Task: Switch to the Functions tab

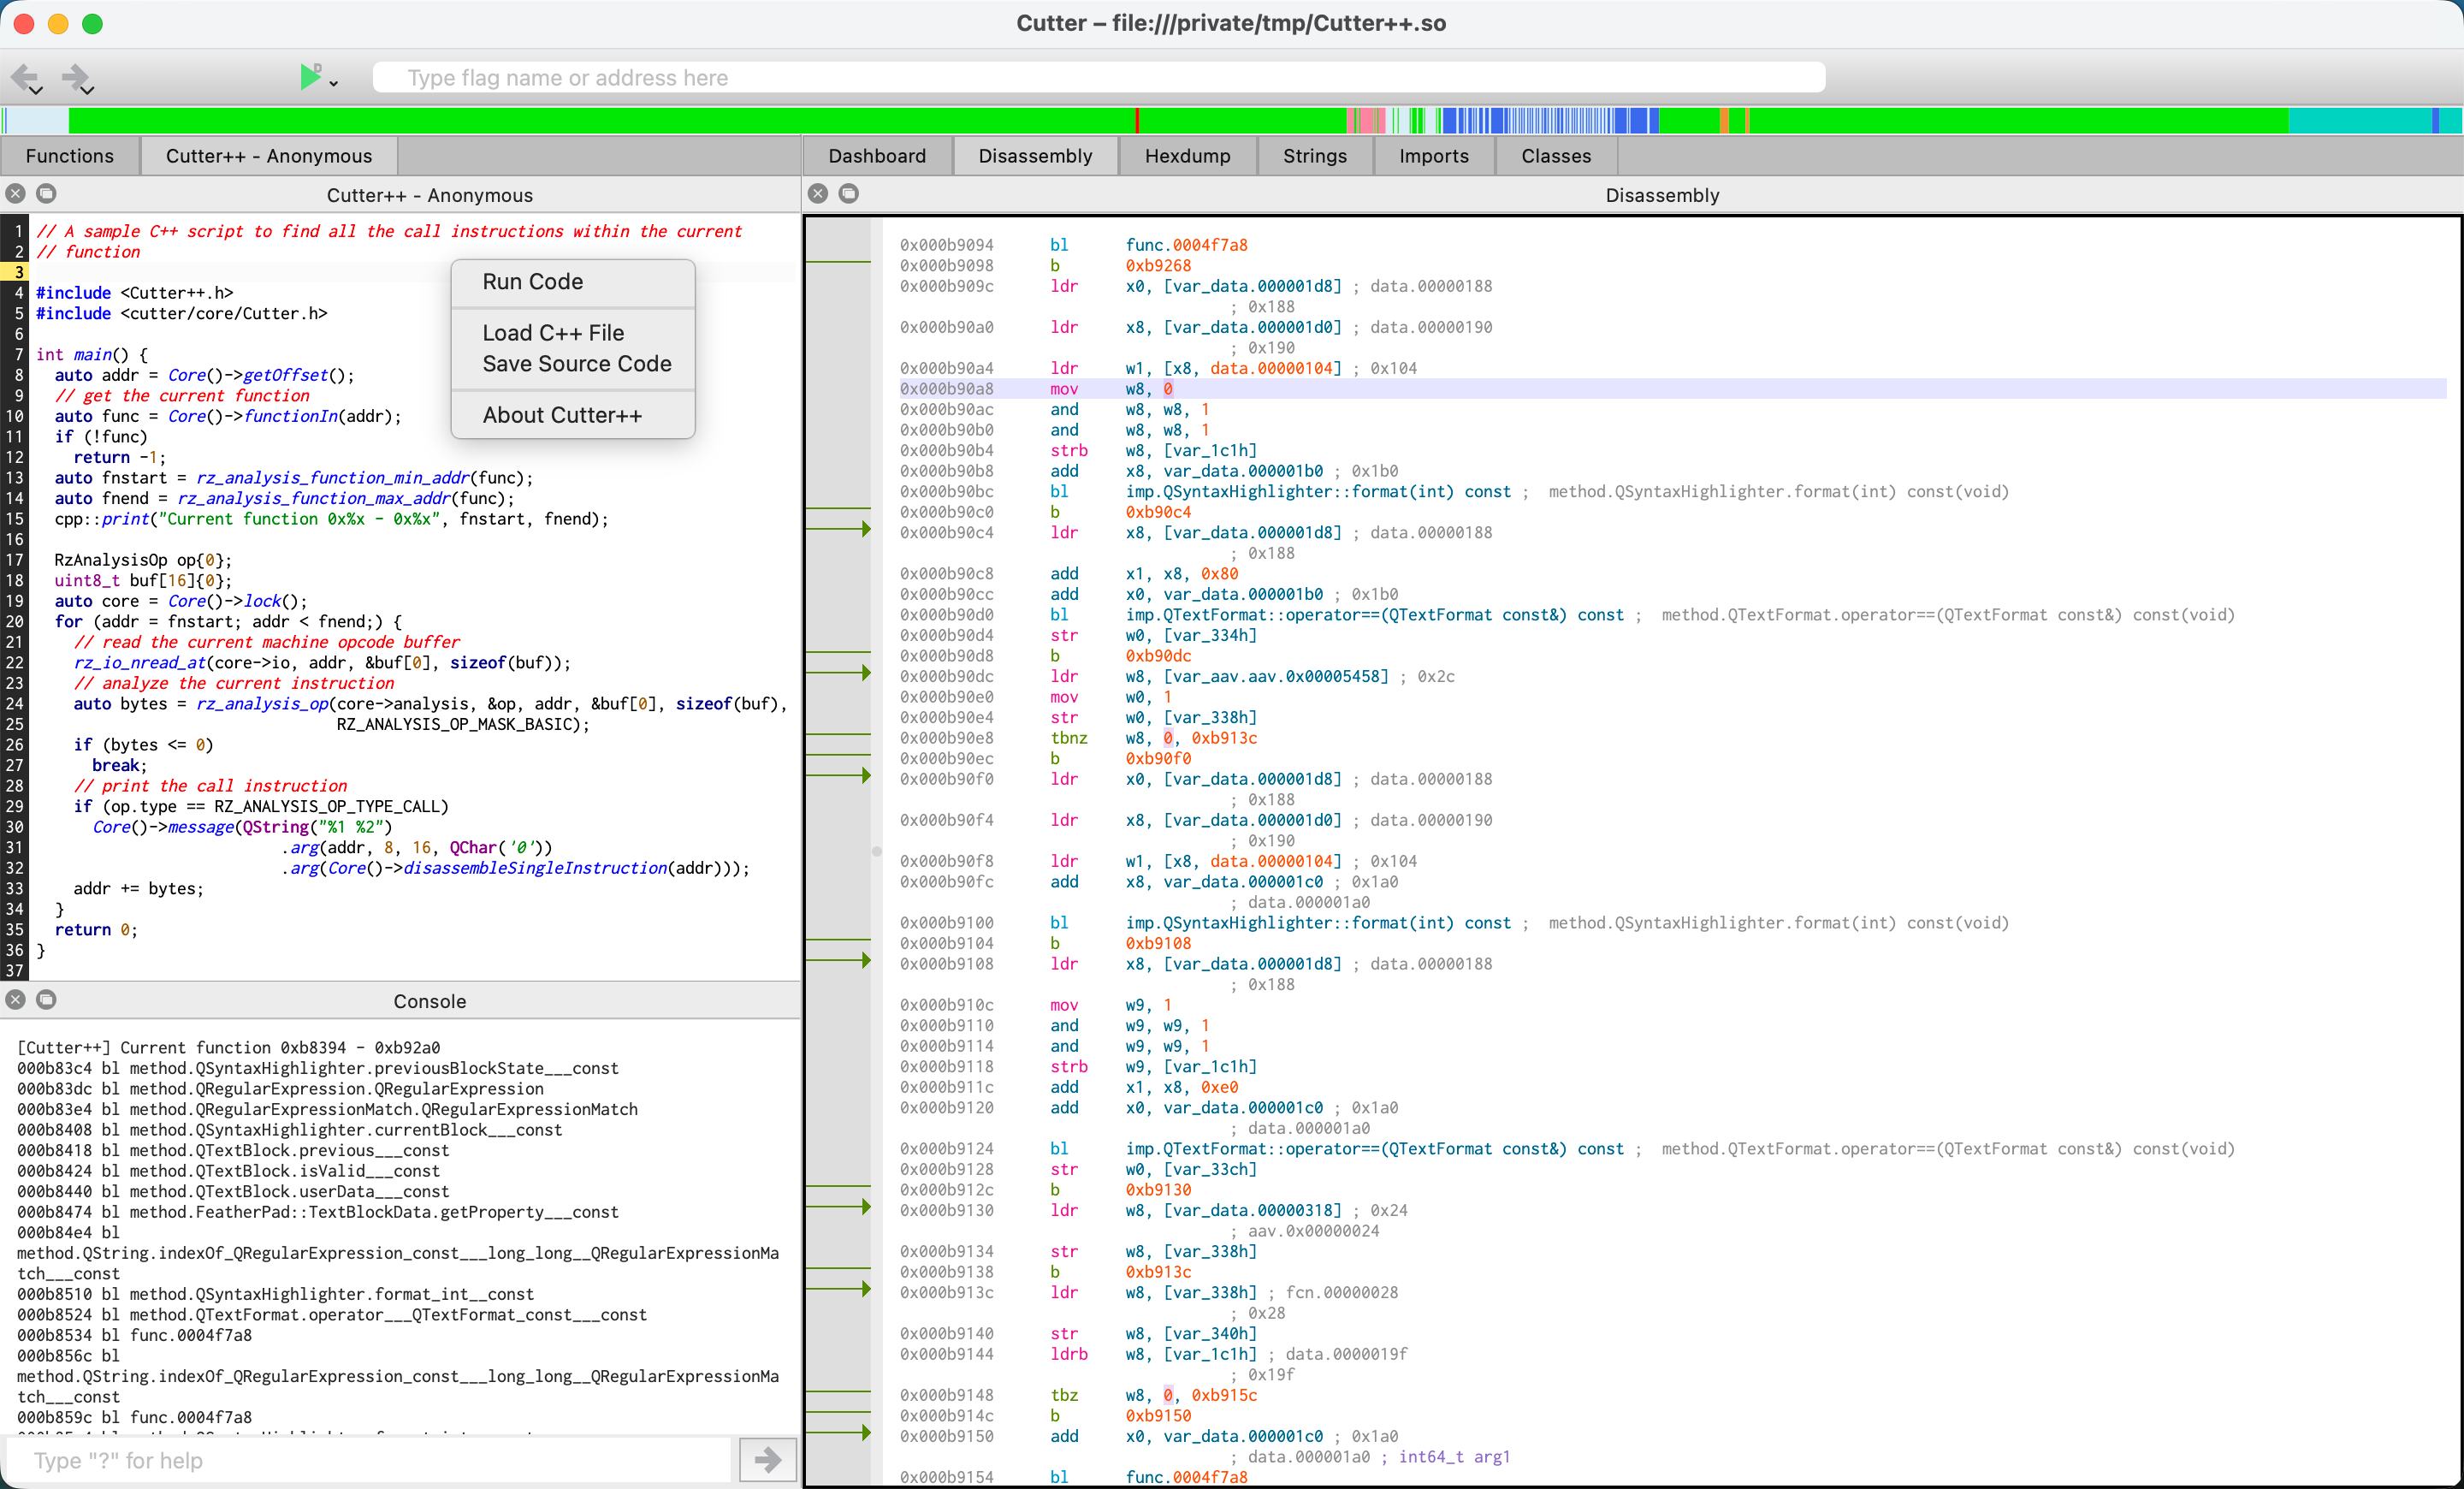Action: 70,156
